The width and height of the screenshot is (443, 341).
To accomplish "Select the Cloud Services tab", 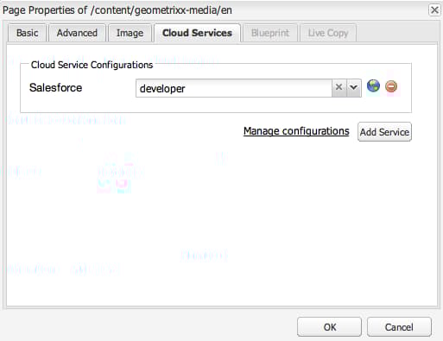I will coord(198,33).
